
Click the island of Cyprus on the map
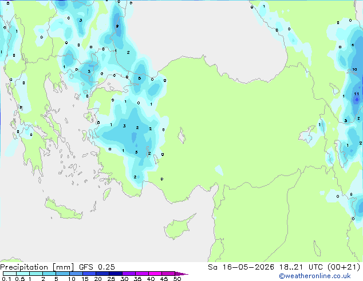(x=177, y=228)
